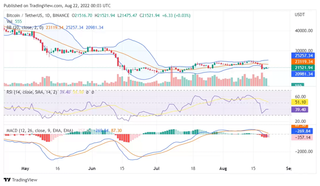Click the May label on the time axis
The width and height of the screenshot is (320, 186).
tap(25, 168)
